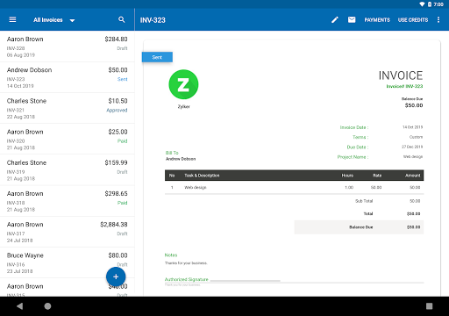Viewport: 449px width, 316px height.
Task: Open the PAYMENTS action
Action: pos(377,20)
